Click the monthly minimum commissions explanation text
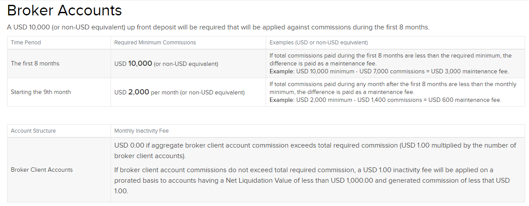 392,88
